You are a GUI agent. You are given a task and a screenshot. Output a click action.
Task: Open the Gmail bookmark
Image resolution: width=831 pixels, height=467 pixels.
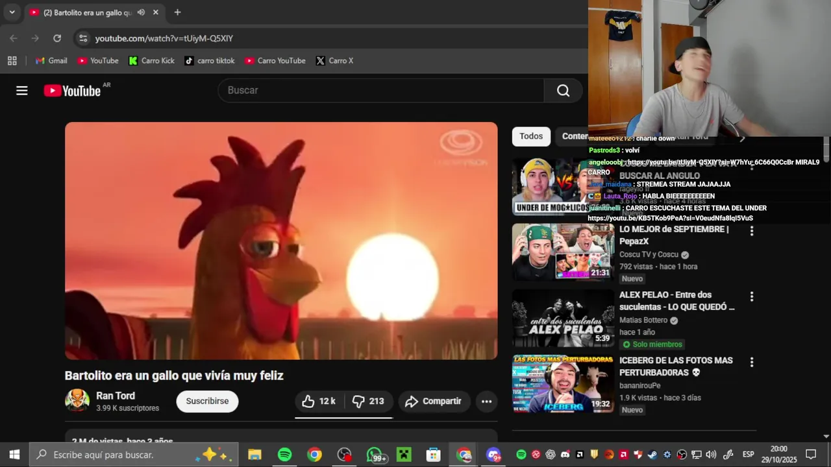[x=51, y=61]
